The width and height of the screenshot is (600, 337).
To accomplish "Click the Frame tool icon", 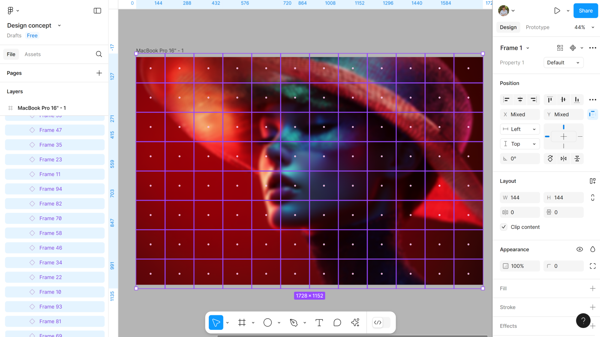I will pos(242,322).
